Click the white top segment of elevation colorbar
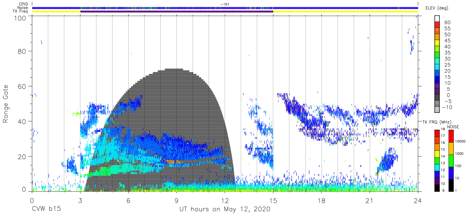Screen dimensions: 470x217 (437, 19)
